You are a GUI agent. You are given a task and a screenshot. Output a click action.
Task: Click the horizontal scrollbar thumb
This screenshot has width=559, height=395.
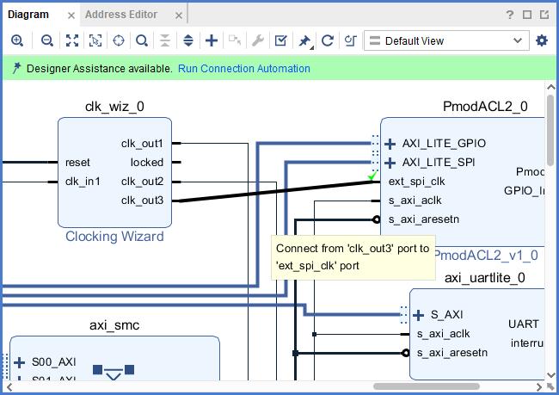(x=427, y=386)
